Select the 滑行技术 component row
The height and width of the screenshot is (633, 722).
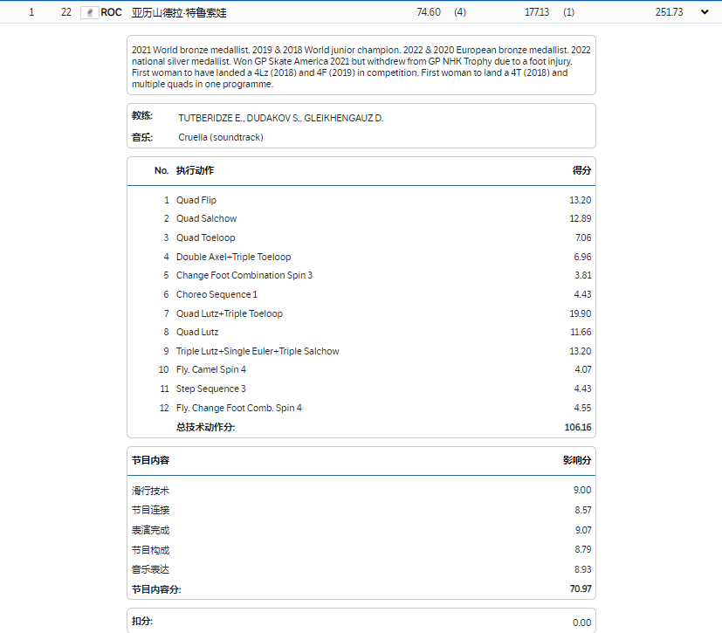click(x=361, y=491)
